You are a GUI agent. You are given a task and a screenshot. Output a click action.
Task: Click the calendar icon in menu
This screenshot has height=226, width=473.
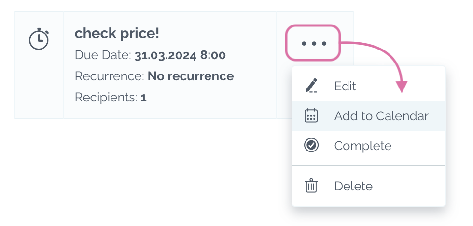point(311,115)
